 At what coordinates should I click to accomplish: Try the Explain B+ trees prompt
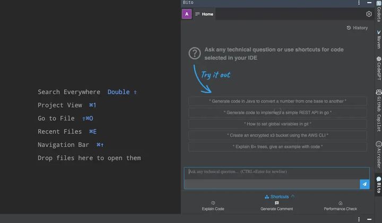tap(277, 147)
